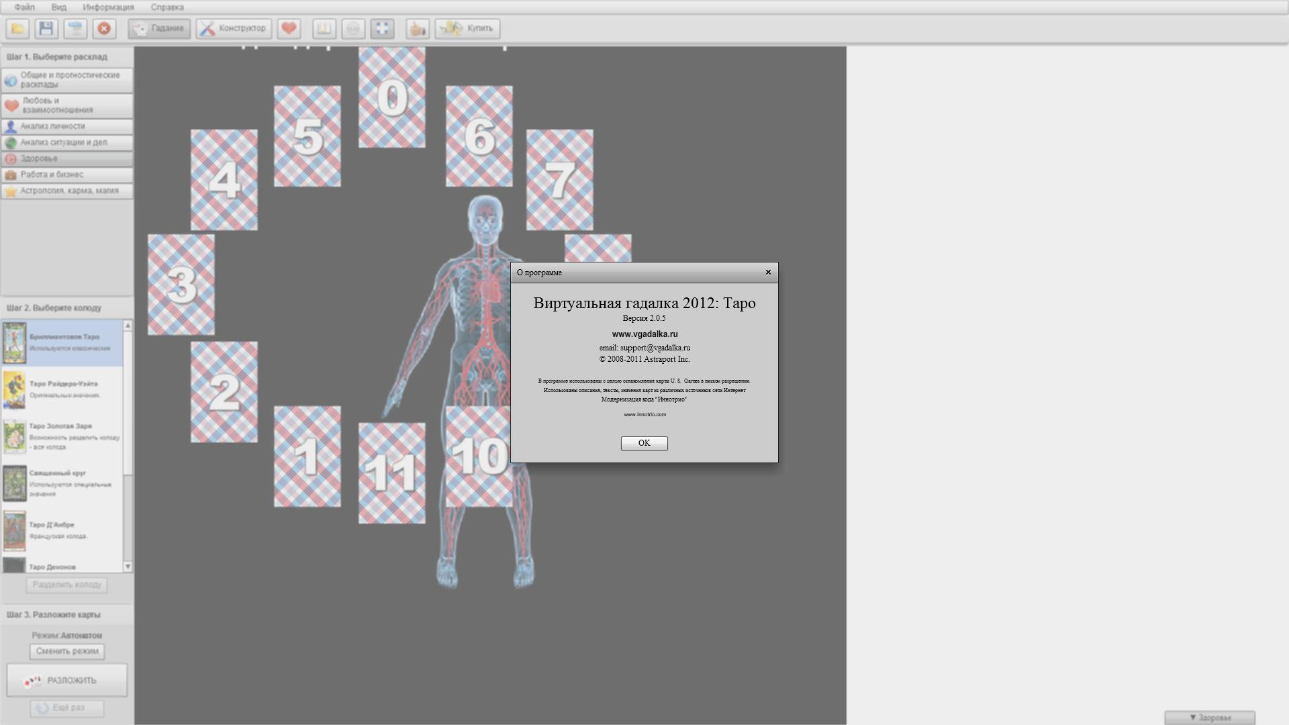
Task: Select the Священный круг deck
Action: point(62,483)
